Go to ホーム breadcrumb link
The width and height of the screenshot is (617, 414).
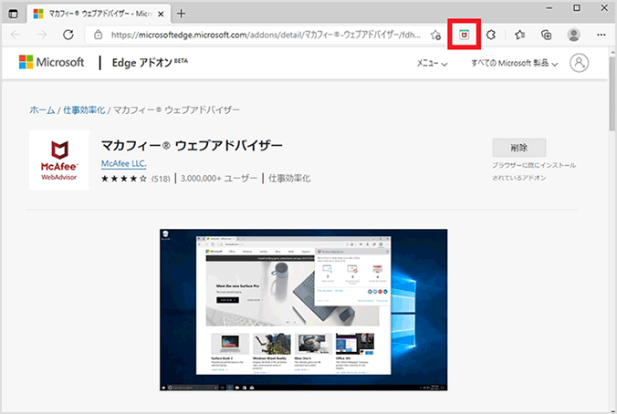[42, 110]
